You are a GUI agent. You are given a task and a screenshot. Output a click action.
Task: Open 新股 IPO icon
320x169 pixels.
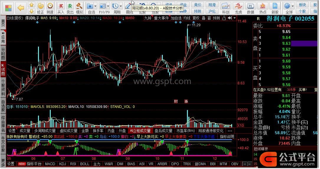point(275,8)
